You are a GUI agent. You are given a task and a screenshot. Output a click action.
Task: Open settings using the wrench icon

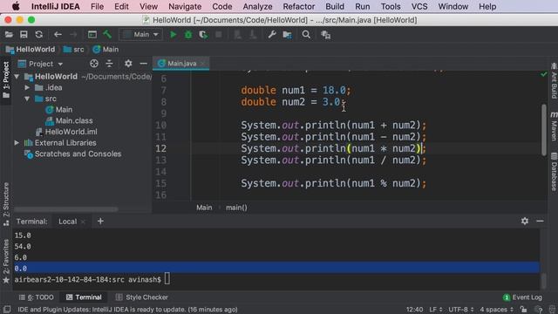(272, 35)
